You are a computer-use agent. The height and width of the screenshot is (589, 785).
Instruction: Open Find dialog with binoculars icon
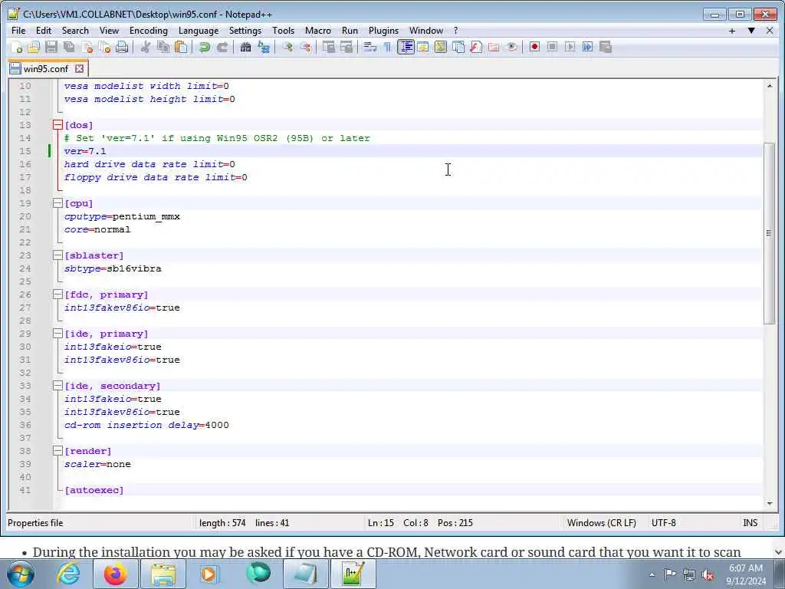(x=245, y=47)
